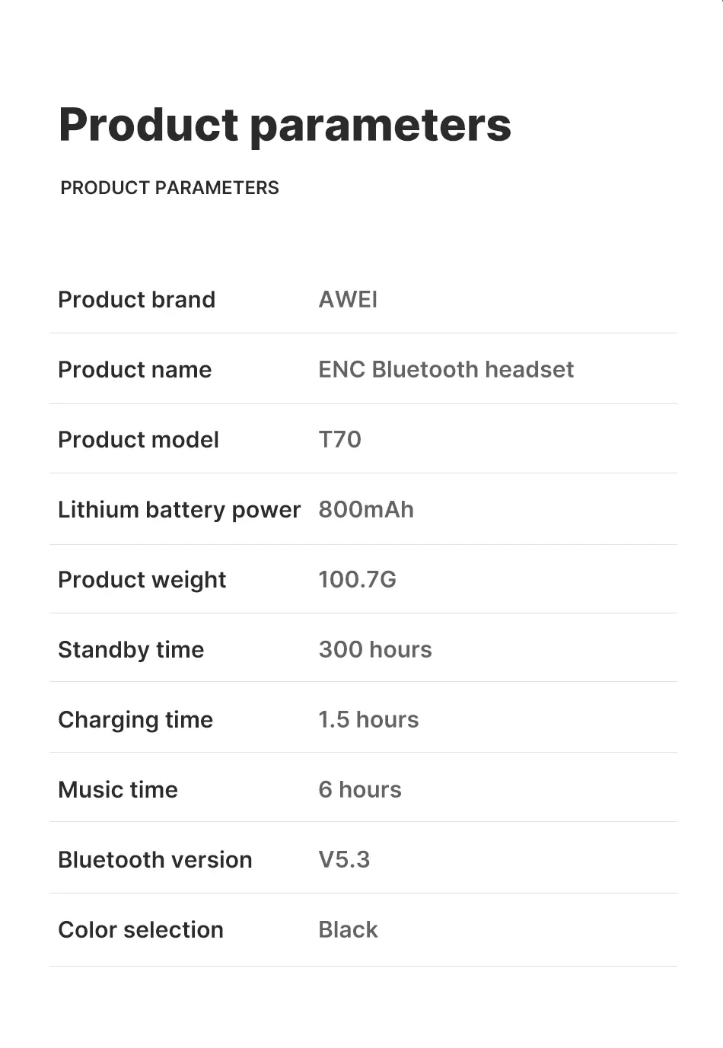723x1048 pixels.
Task: Click the "300 hours" standby value
Action: 375,650
